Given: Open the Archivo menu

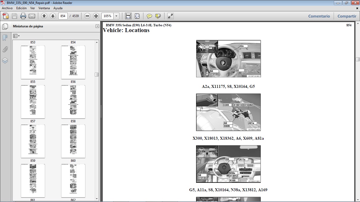Looking at the screenshot, I should point(7,8).
